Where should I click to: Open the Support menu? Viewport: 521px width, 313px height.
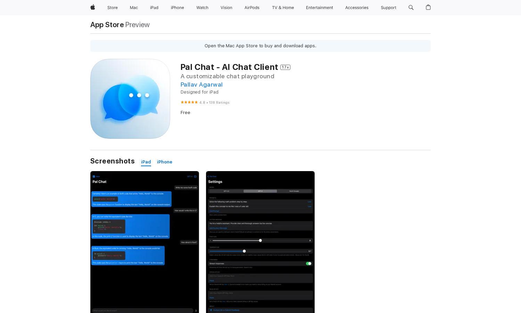[388, 8]
